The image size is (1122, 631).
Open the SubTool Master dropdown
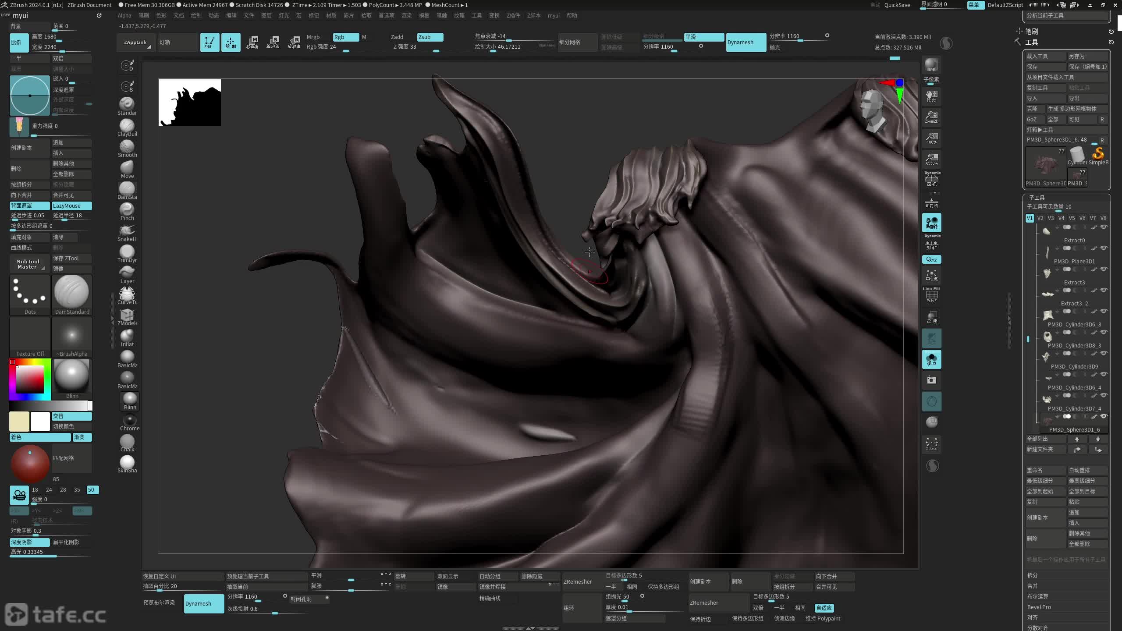[x=29, y=264]
